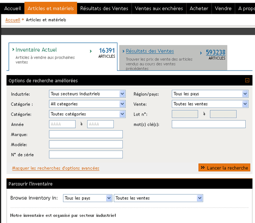Expand the Région/pays dropdown

210,94
